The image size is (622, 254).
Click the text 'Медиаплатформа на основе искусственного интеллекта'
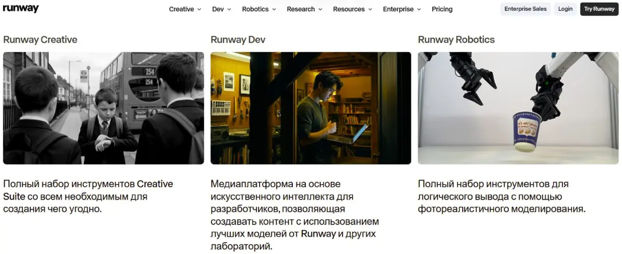[282, 190]
